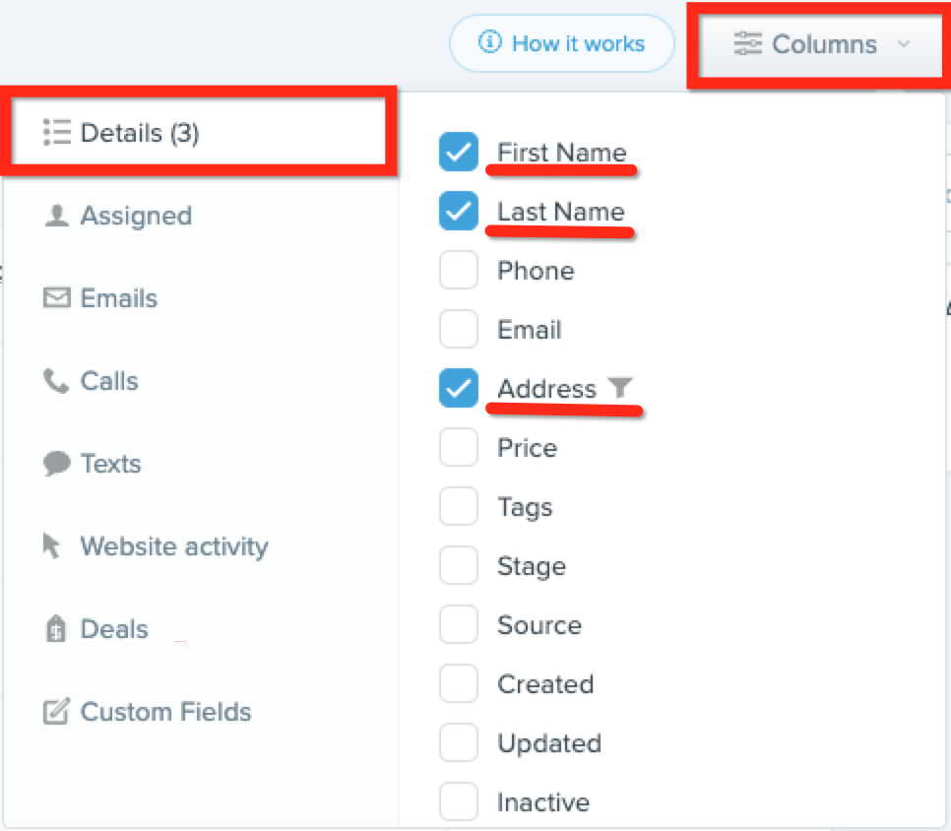Click the Assigned person icon
Screen dimensions: 951x831
(x=56, y=217)
